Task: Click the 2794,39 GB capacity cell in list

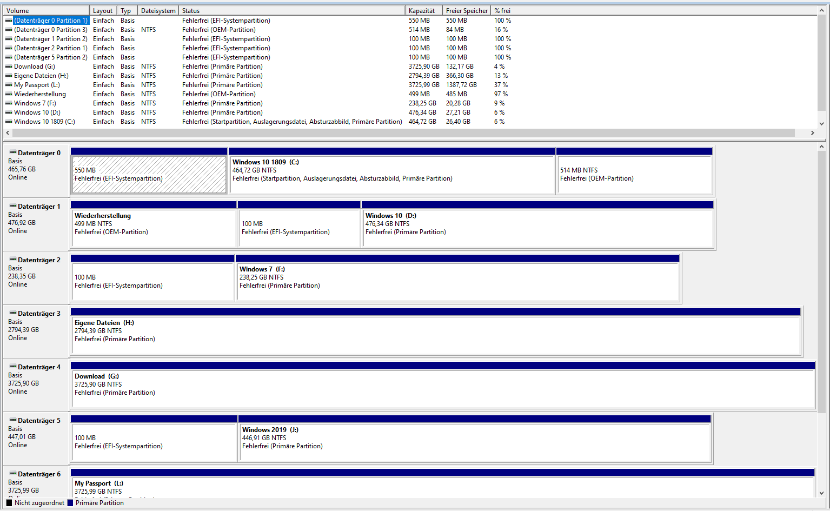Action: pyautogui.click(x=424, y=76)
